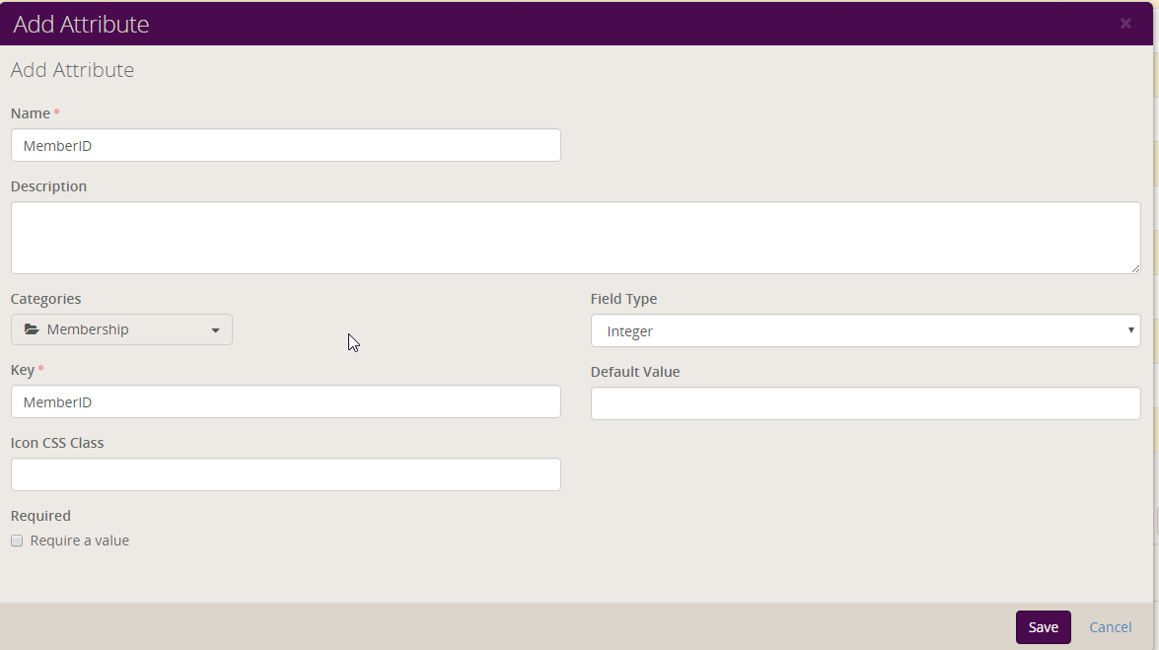This screenshot has height=650, width=1159.
Task: Click the Default Value label
Action: [x=635, y=372]
